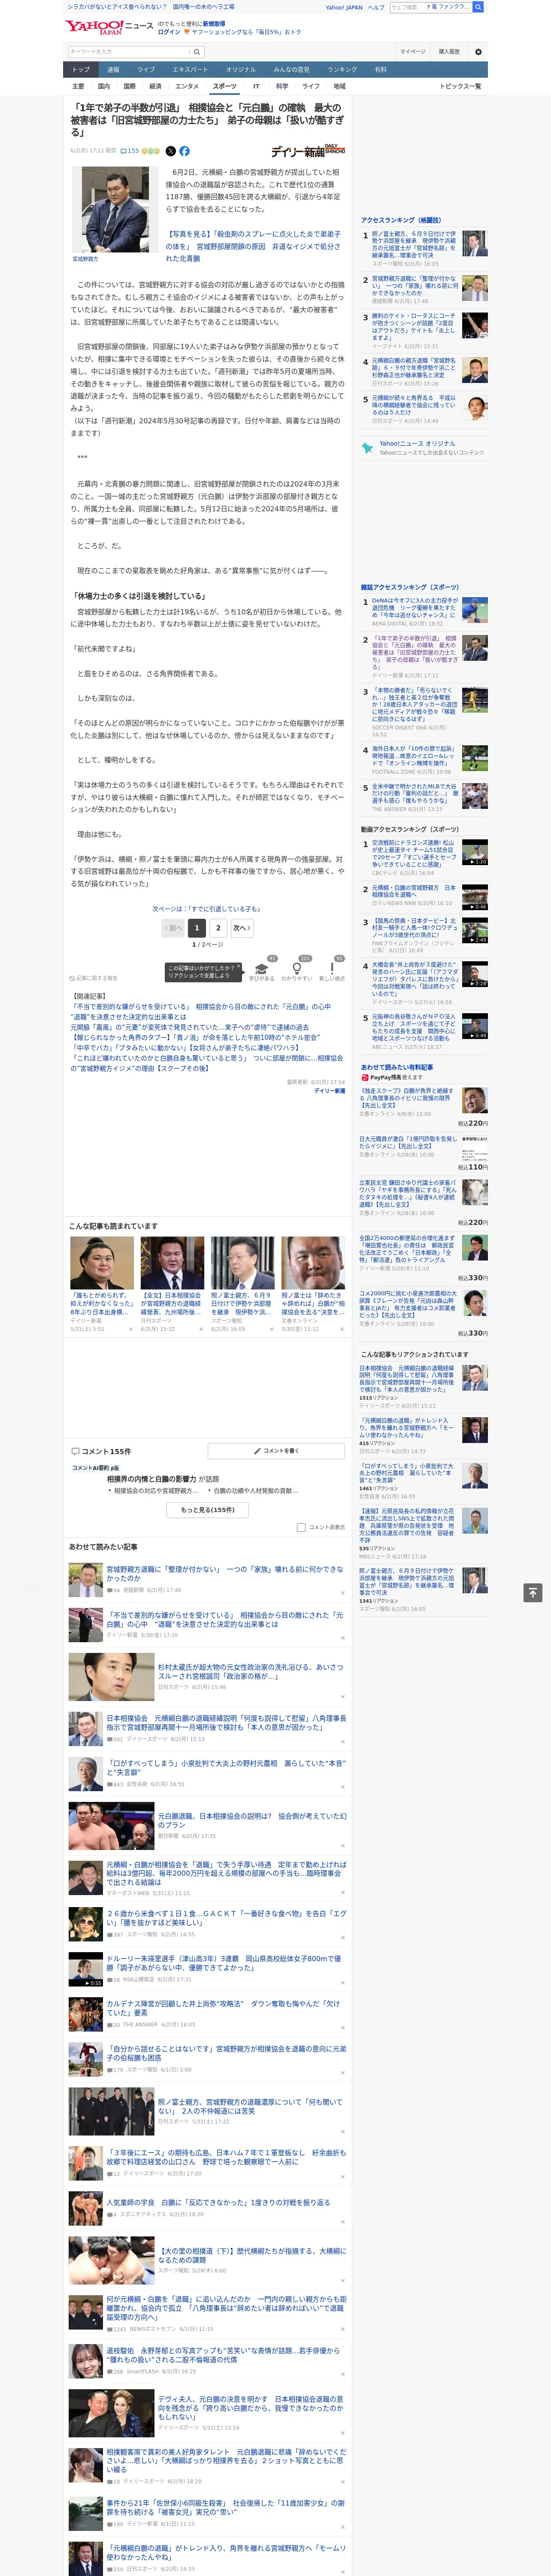Open the ライブ navigation tab
Image resolution: width=551 pixels, height=2576 pixels.
(146, 70)
